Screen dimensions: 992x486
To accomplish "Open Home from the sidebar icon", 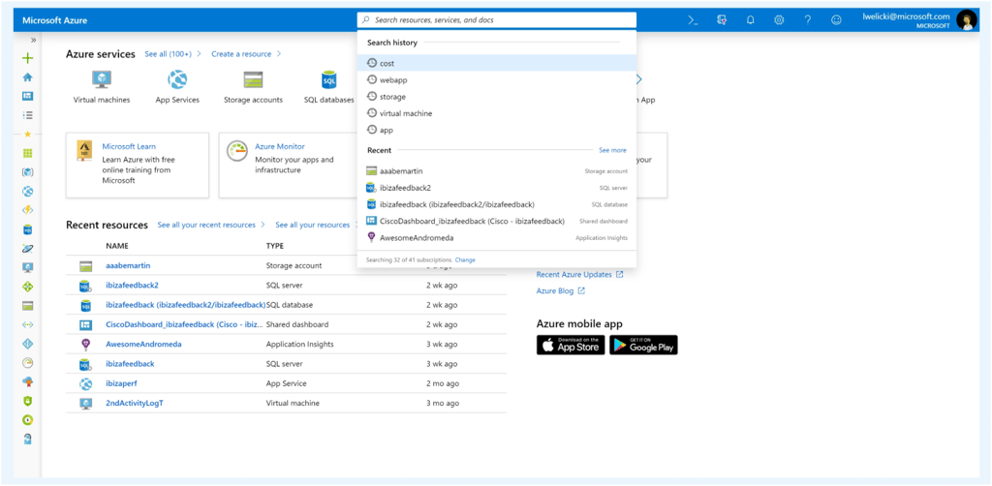I will (27, 77).
